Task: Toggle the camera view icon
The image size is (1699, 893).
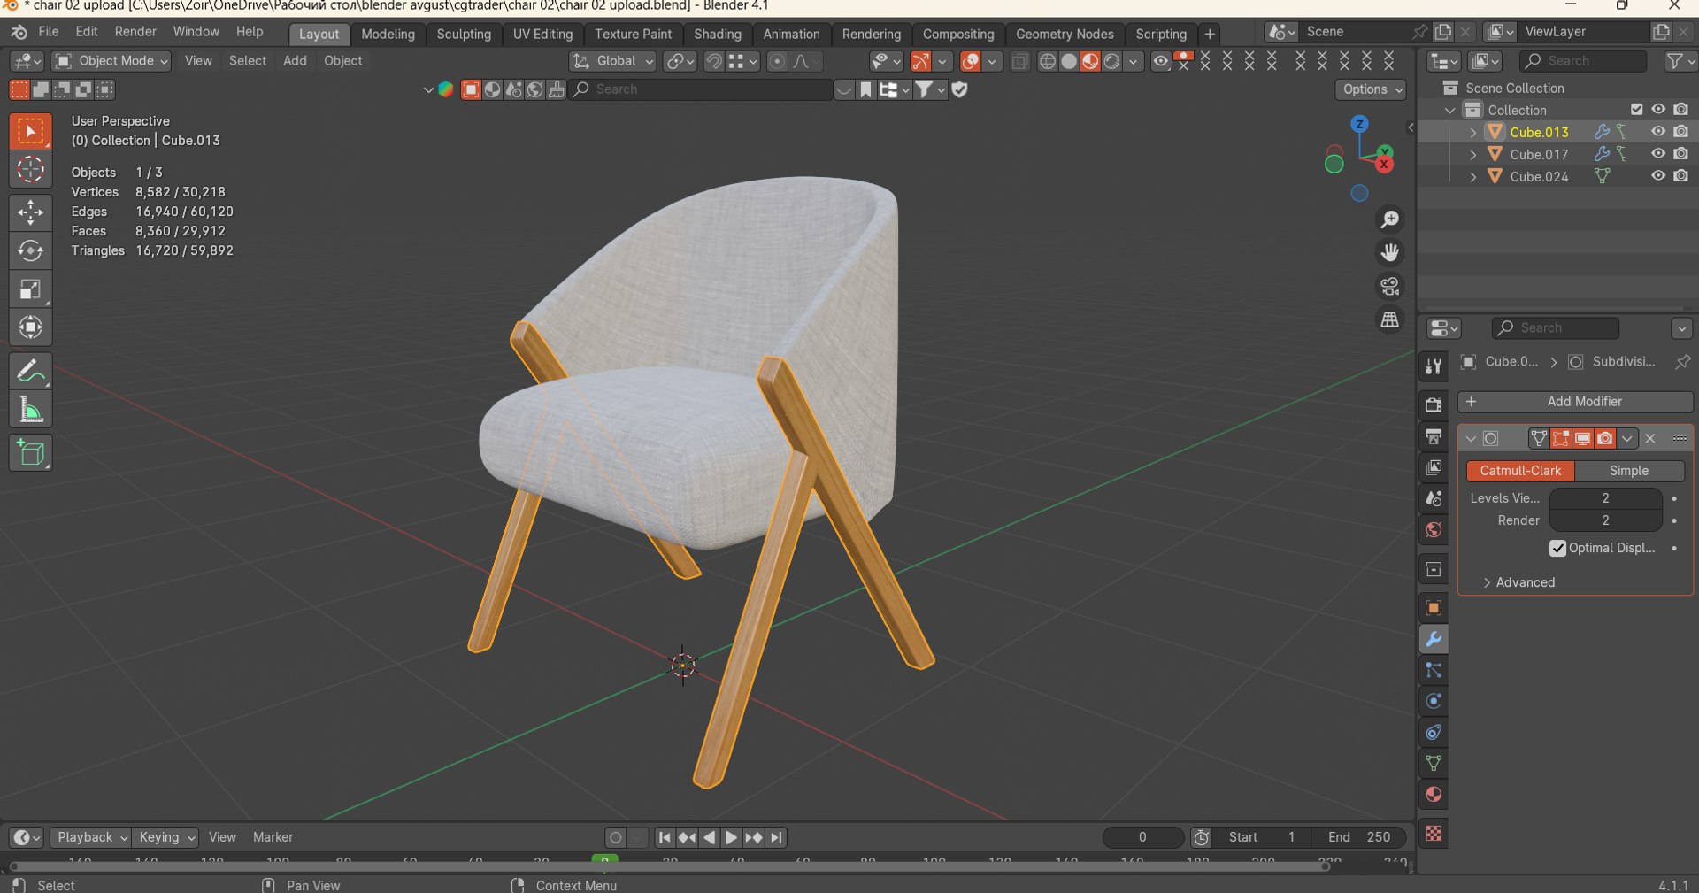Action: tap(1390, 287)
